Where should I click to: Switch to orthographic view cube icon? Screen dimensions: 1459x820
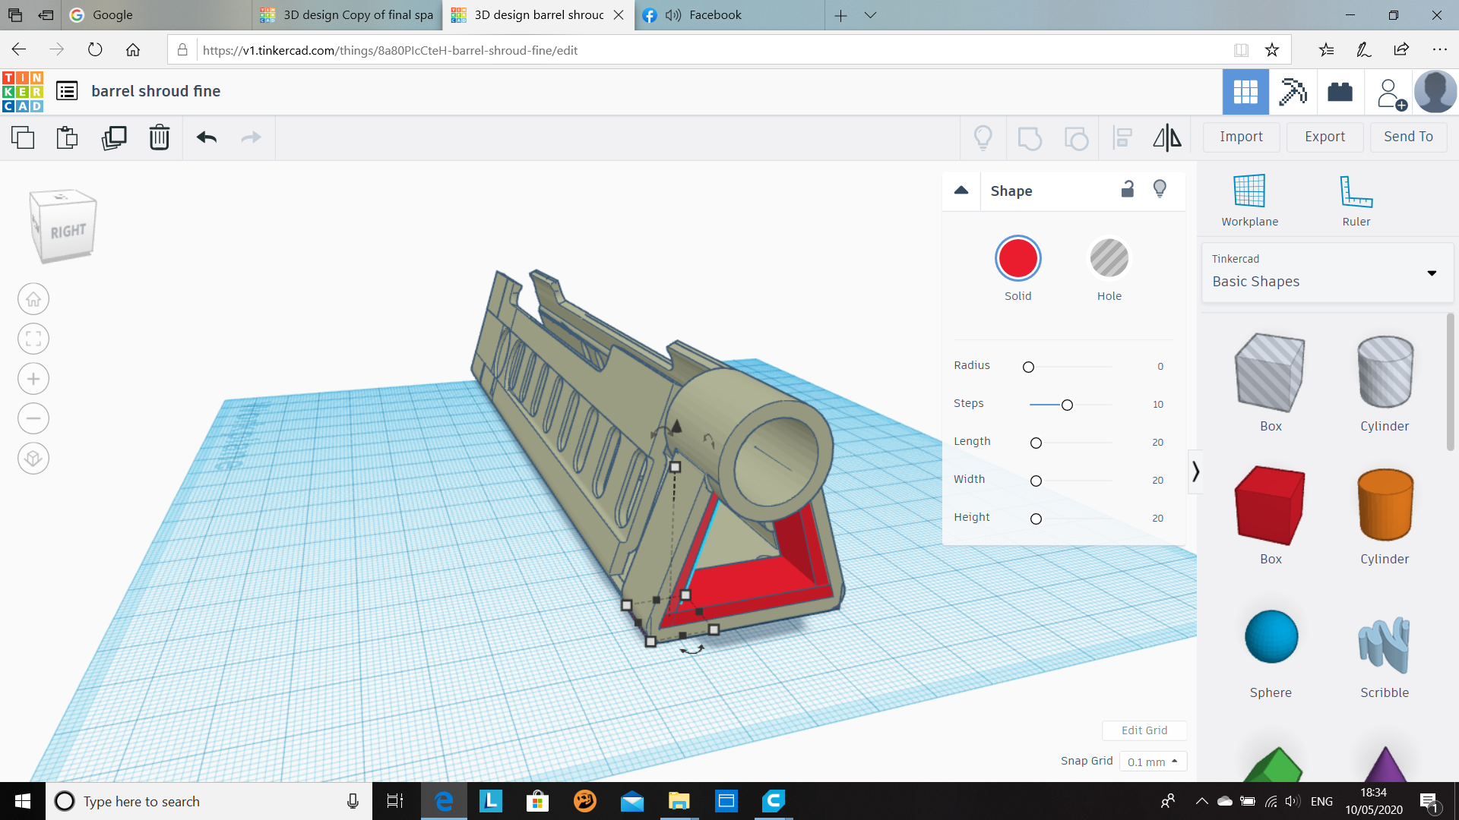tap(33, 459)
